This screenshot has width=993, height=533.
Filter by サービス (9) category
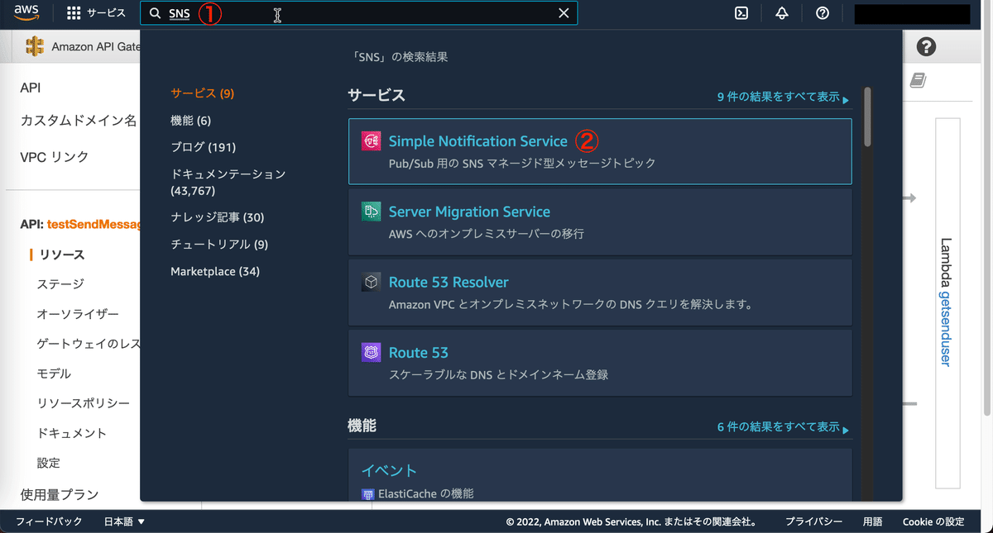click(x=202, y=93)
